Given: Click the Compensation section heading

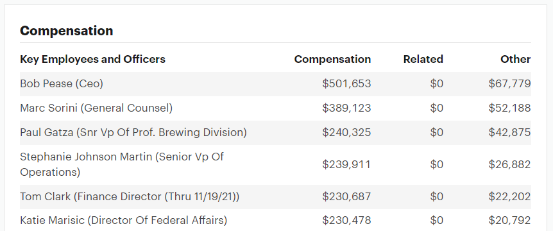Looking at the screenshot, I should [x=66, y=31].
